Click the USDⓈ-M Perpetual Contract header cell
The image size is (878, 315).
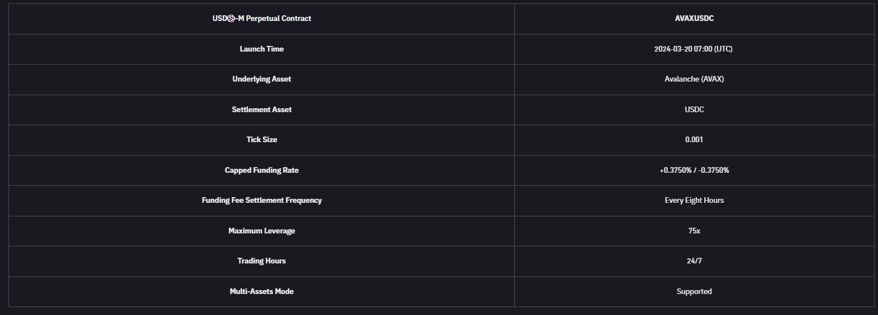[x=262, y=19]
